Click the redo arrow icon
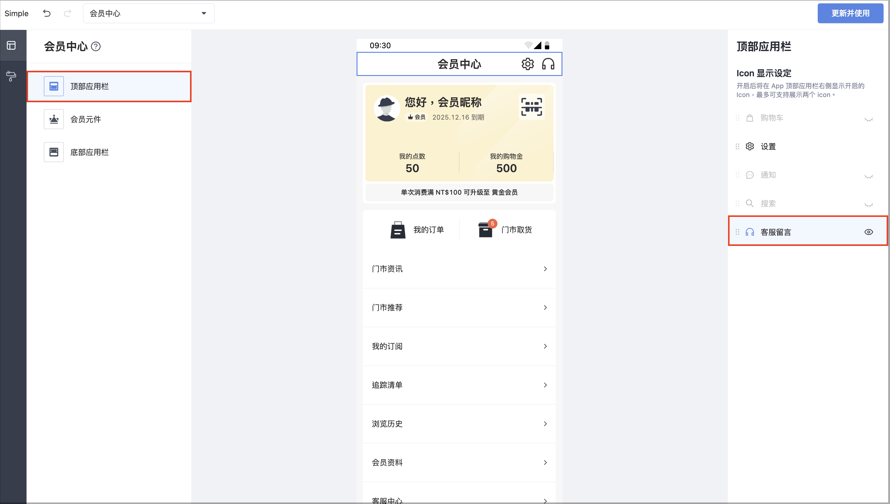890x504 pixels. [67, 13]
